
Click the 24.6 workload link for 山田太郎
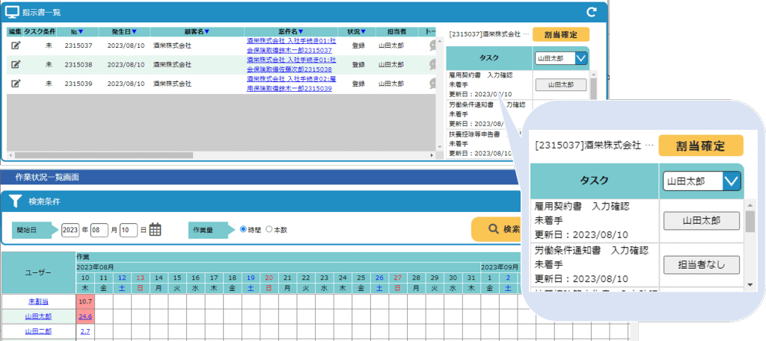pyautogui.click(x=85, y=316)
